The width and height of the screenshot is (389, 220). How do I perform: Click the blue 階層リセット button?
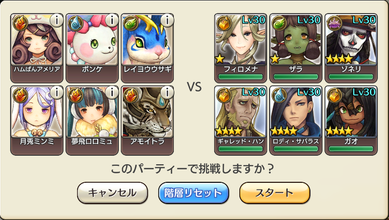click(193, 193)
